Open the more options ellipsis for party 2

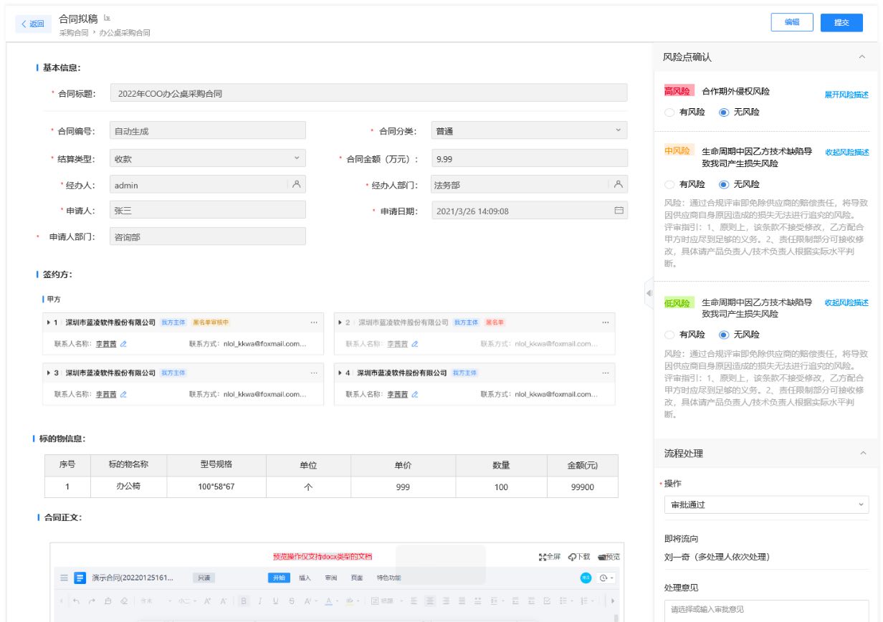606,322
